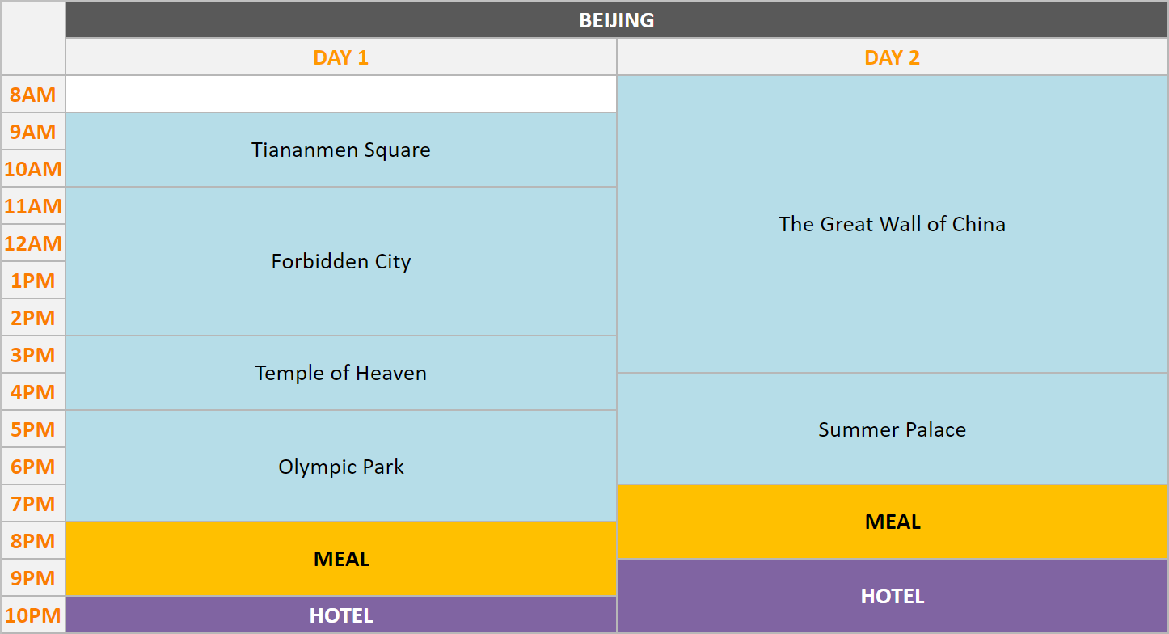Click the Day 1 MEAL block
Image resolution: width=1169 pixels, height=634 pixels.
pos(340,559)
